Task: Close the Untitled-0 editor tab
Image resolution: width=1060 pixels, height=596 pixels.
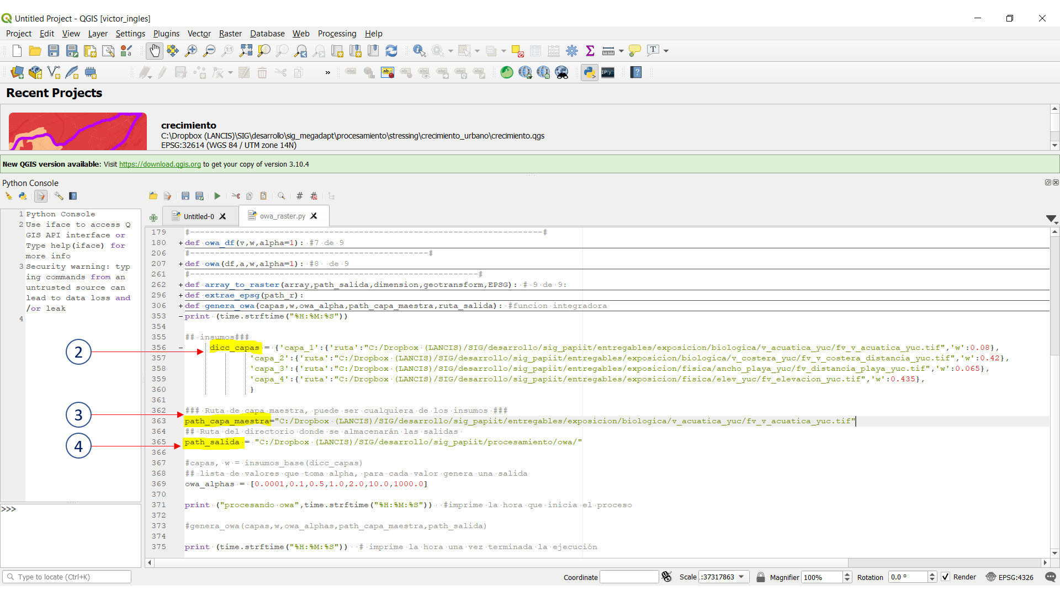Action: point(222,216)
